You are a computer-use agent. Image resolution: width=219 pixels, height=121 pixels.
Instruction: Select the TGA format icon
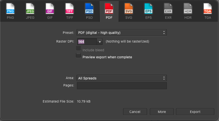click(x=208, y=9)
